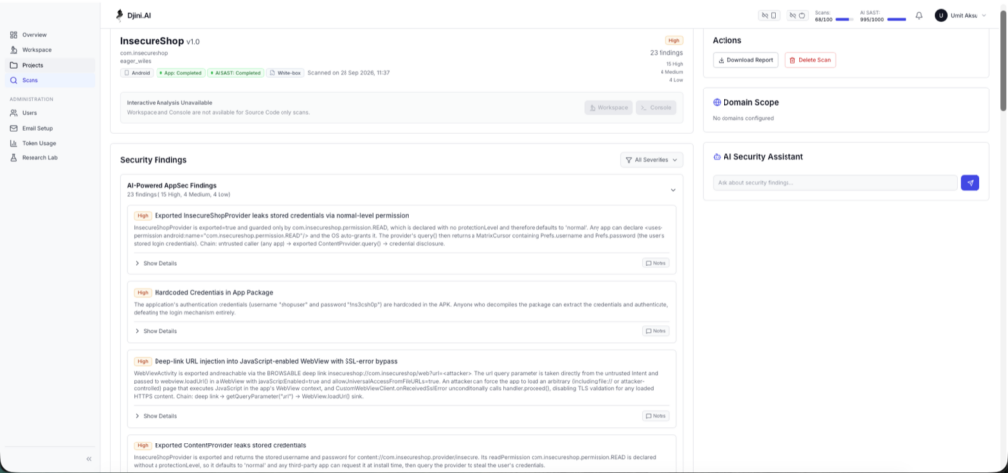Image resolution: width=1008 pixels, height=473 pixels.
Task: Open the Workspace sidebar item
Action: click(x=50, y=50)
